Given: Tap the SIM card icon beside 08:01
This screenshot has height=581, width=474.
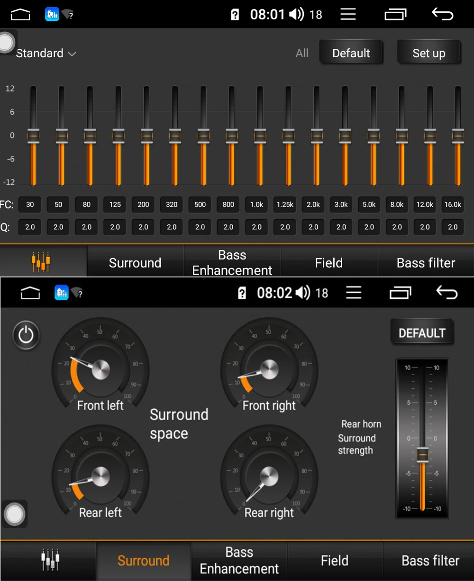Looking at the screenshot, I should (x=235, y=15).
